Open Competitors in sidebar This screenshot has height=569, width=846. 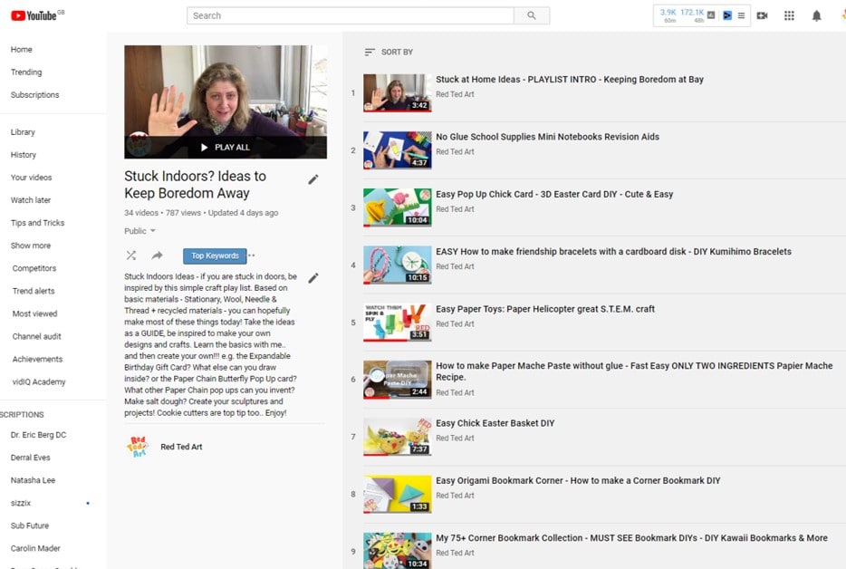pos(34,268)
